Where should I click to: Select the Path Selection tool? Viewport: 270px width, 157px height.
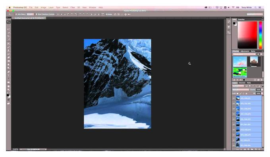(x=8, y=79)
